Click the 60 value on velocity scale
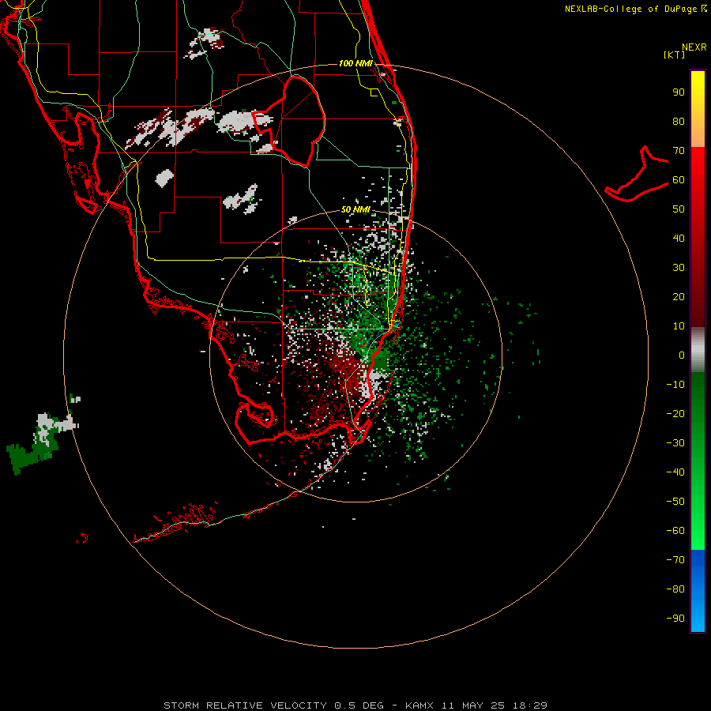Viewport: 711px width, 711px height. point(679,179)
